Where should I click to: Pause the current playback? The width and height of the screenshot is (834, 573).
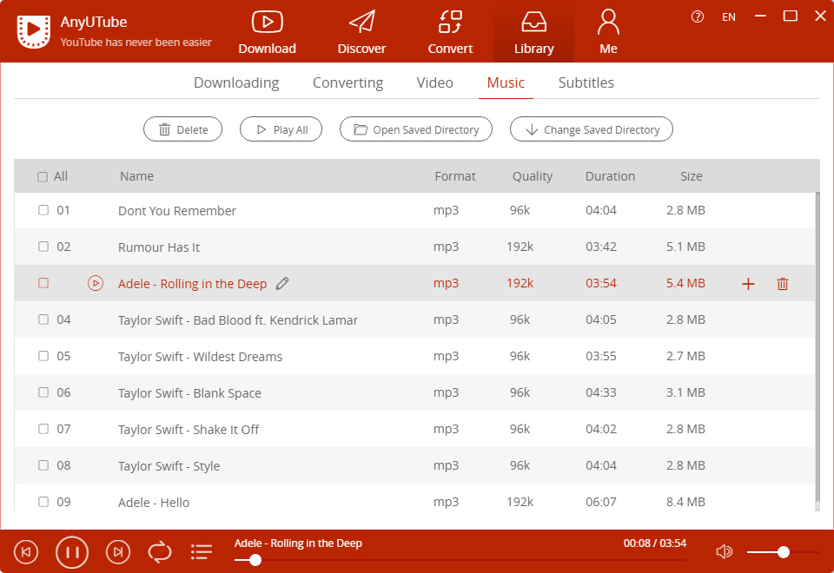click(x=72, y=552)
